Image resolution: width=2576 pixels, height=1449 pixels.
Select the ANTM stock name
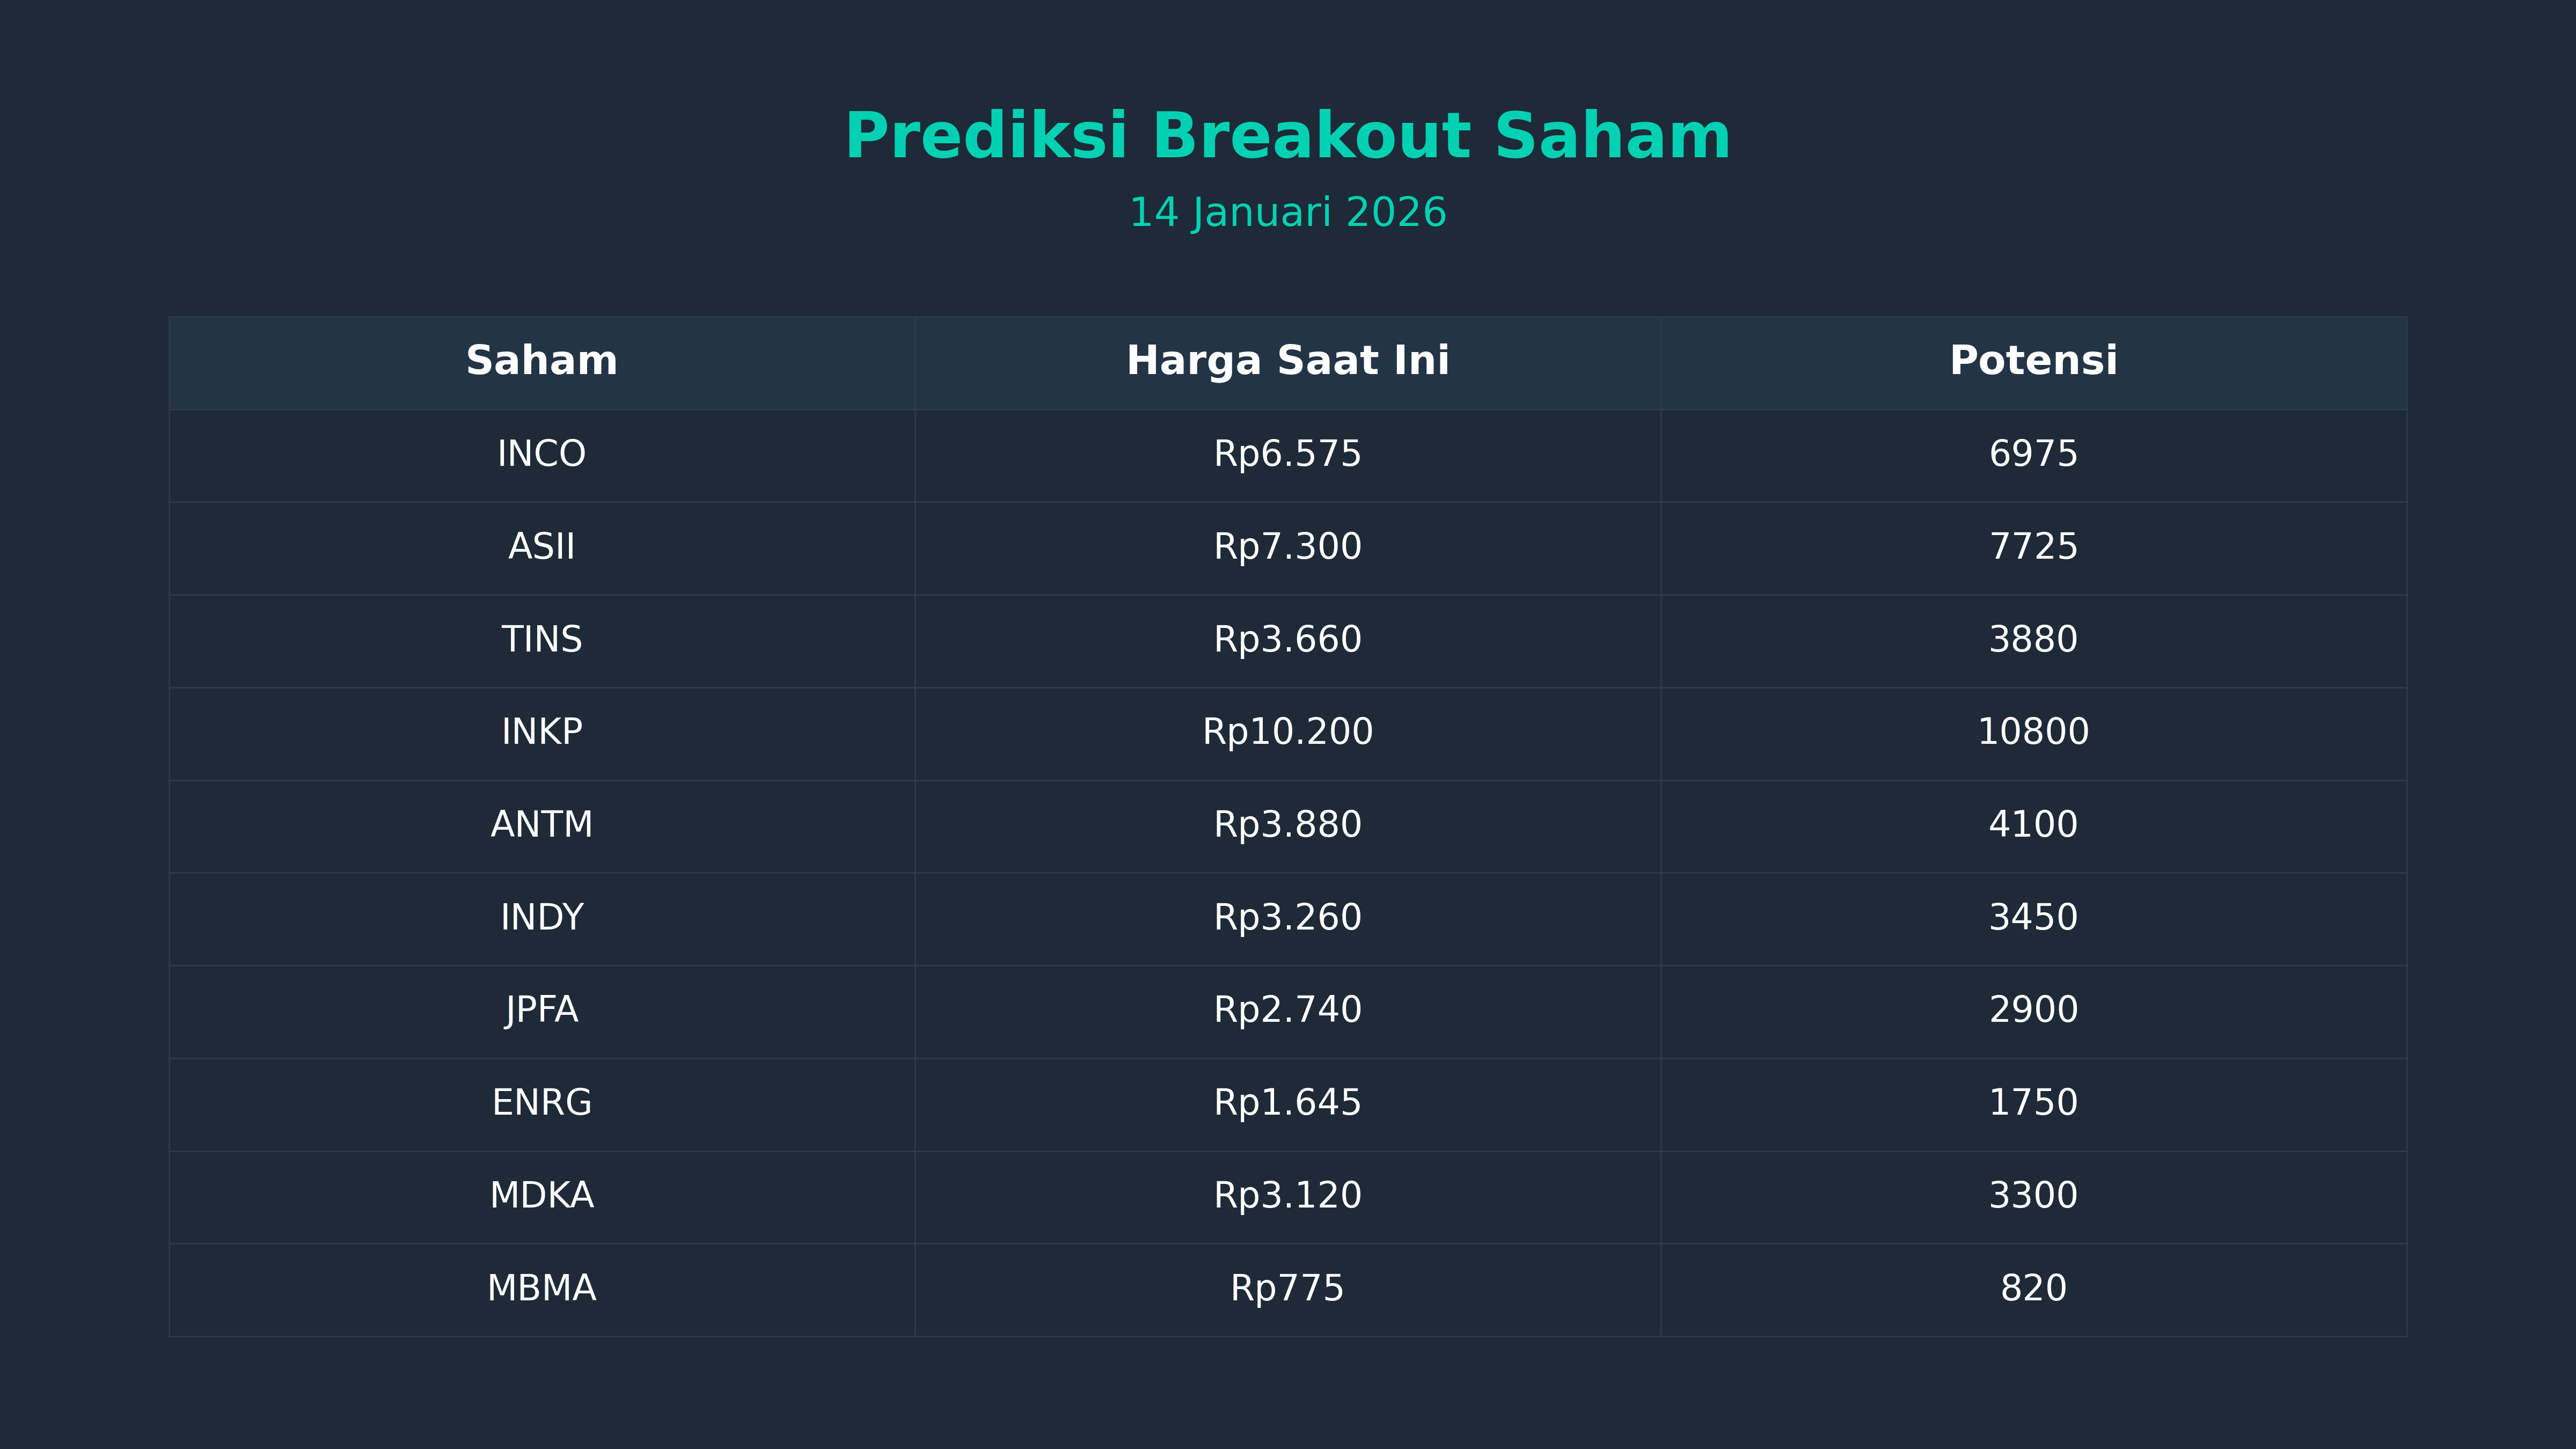[541, 825]
